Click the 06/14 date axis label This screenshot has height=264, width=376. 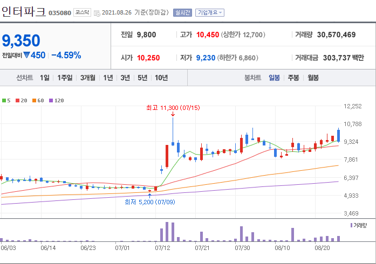click(48, 248)
